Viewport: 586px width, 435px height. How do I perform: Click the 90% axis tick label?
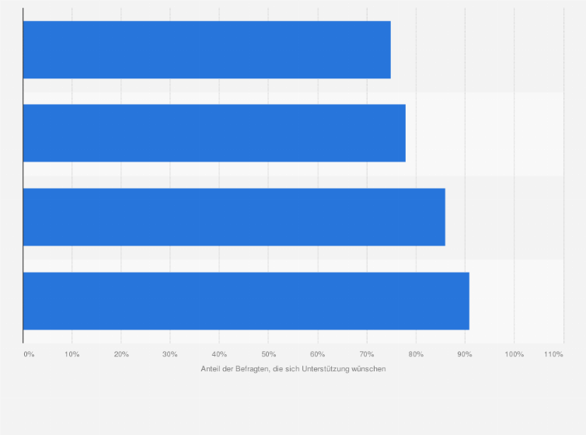[x=465, y=354]
